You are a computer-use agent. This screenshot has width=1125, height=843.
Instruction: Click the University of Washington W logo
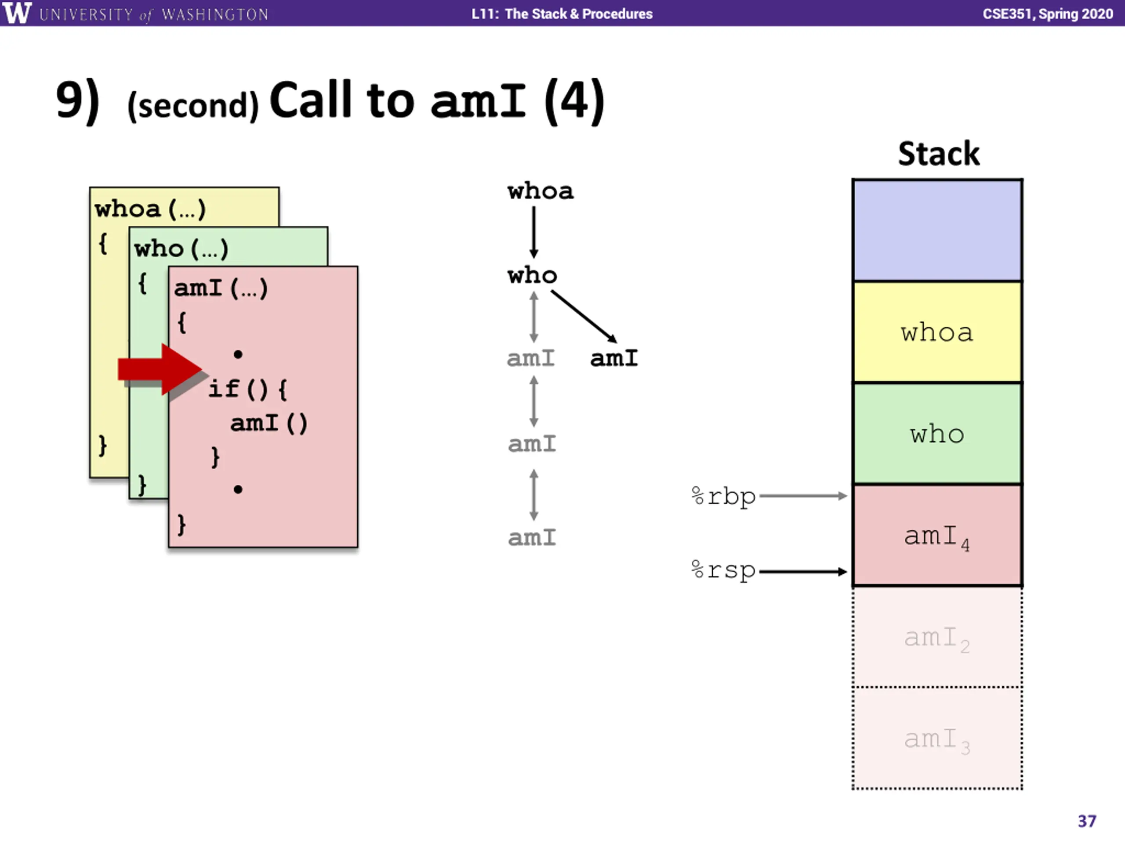coord(17,13)
